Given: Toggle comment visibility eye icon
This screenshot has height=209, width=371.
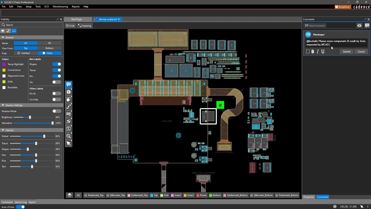Looking at the screenshot, I should coord(359,26).
